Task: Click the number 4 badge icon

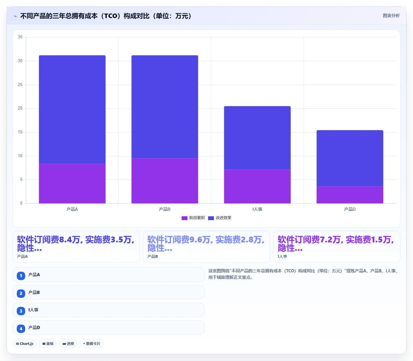Action: pos(21,329)
